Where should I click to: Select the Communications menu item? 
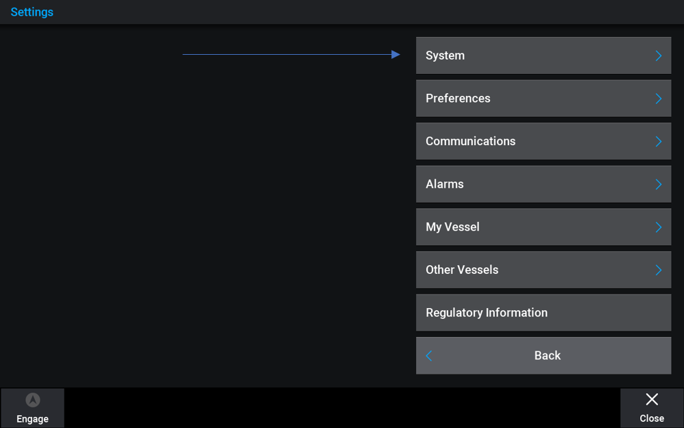pos(543,141)
